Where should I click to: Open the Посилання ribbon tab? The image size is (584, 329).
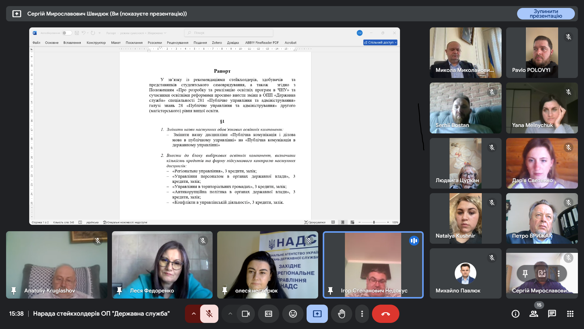coord(134,43)
